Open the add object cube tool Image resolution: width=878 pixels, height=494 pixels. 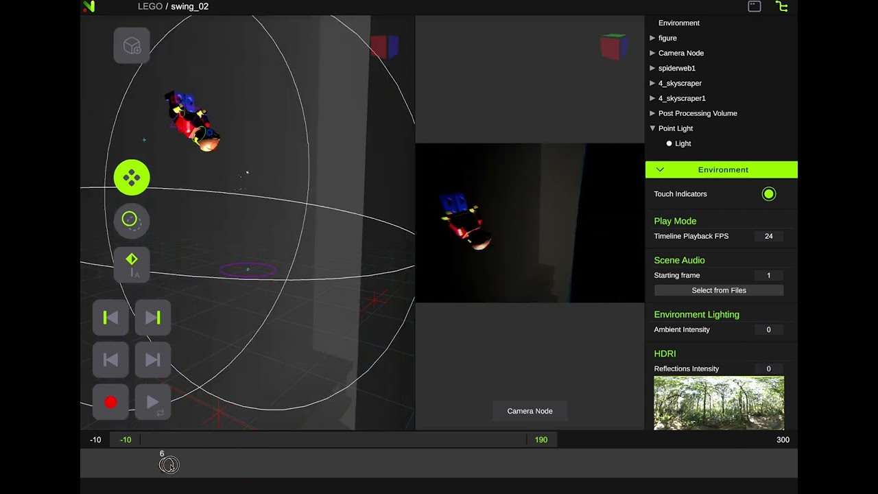132,46
